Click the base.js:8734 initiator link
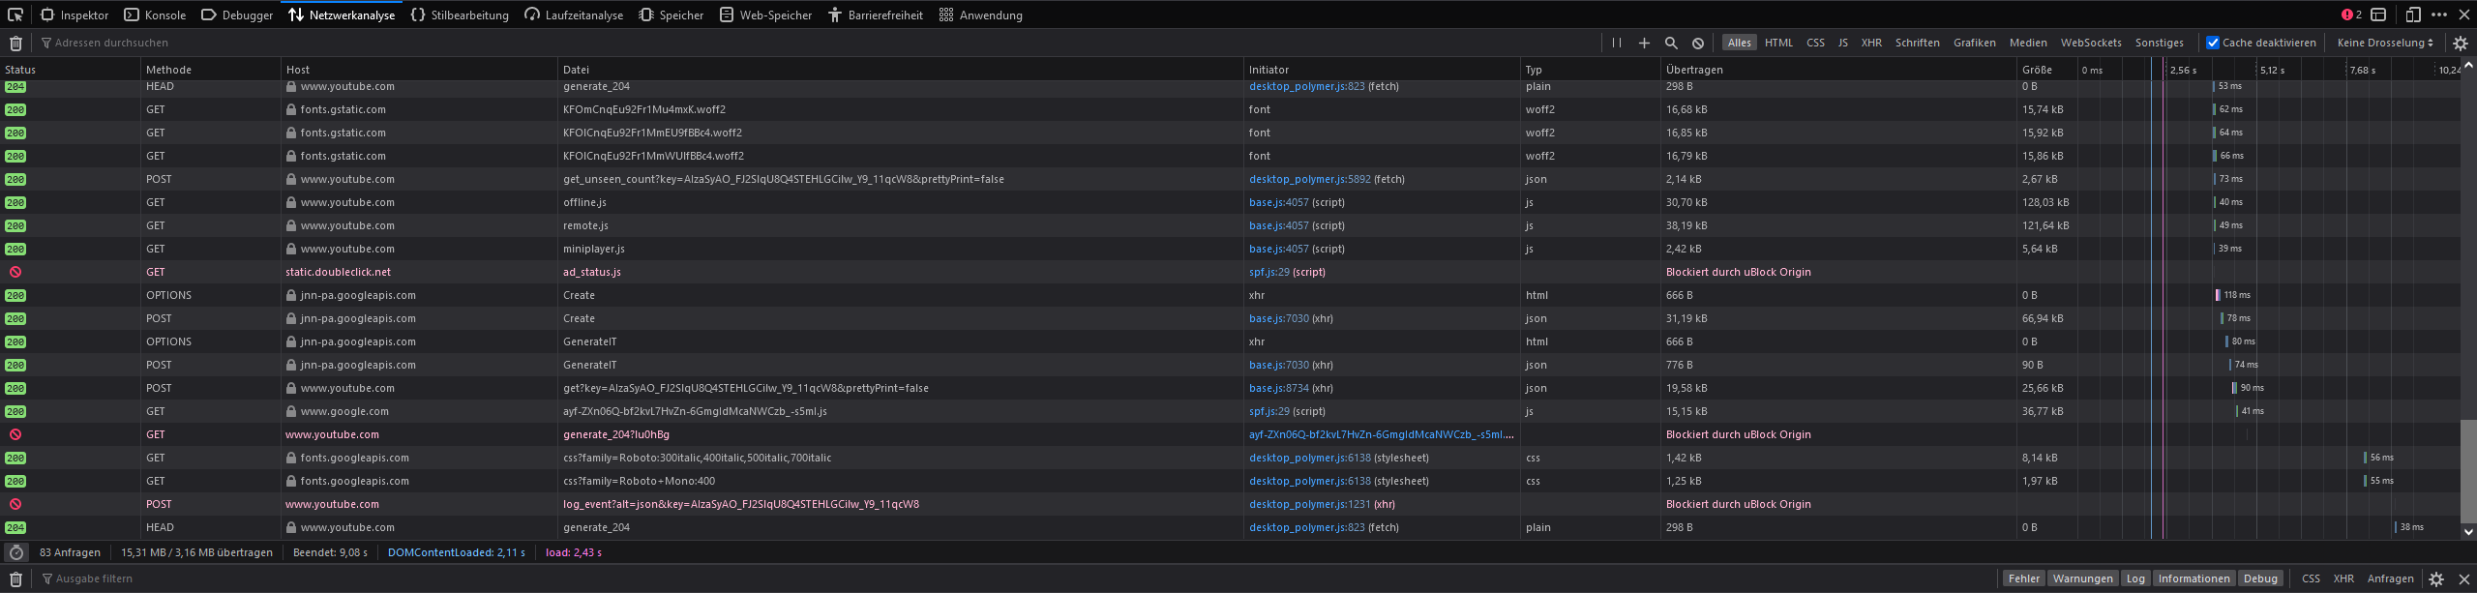This screenshot has width=2477, height=593. click(x=1278, y=388)
